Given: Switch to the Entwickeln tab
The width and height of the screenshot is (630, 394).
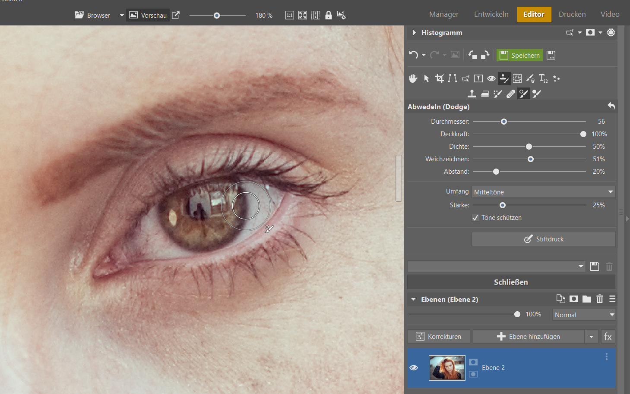Looking at the screenshot, I should [x=491, y=14].
